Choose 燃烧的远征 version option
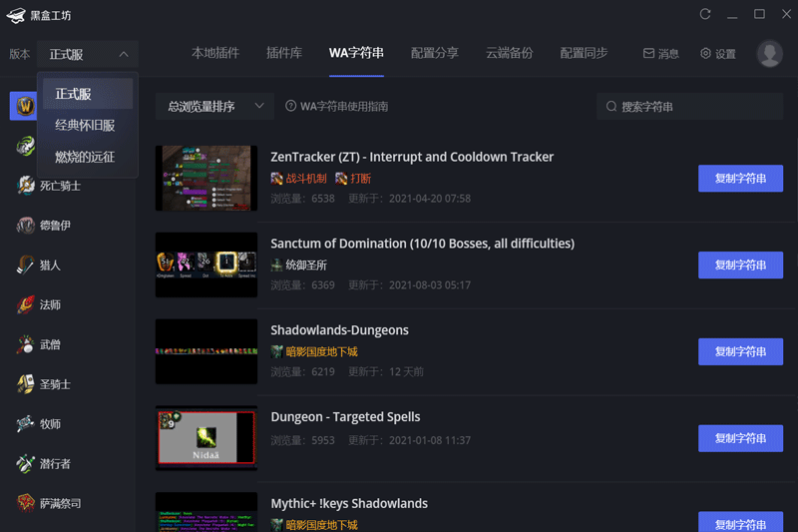Screen dimensions: 798x532 click(x=85, y=157)
